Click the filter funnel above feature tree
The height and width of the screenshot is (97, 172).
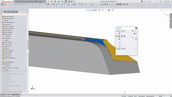1,14
